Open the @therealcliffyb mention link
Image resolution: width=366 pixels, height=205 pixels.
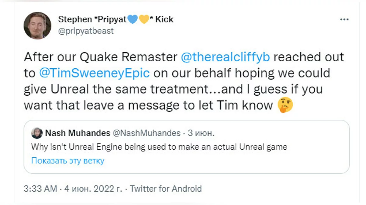225,57
